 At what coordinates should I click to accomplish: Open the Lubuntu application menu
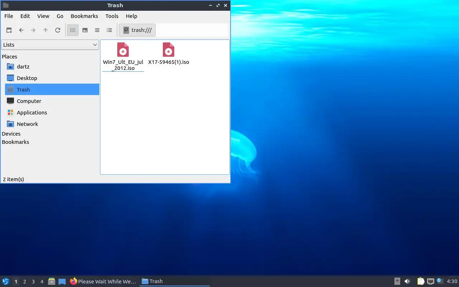[x=6, y=281]
